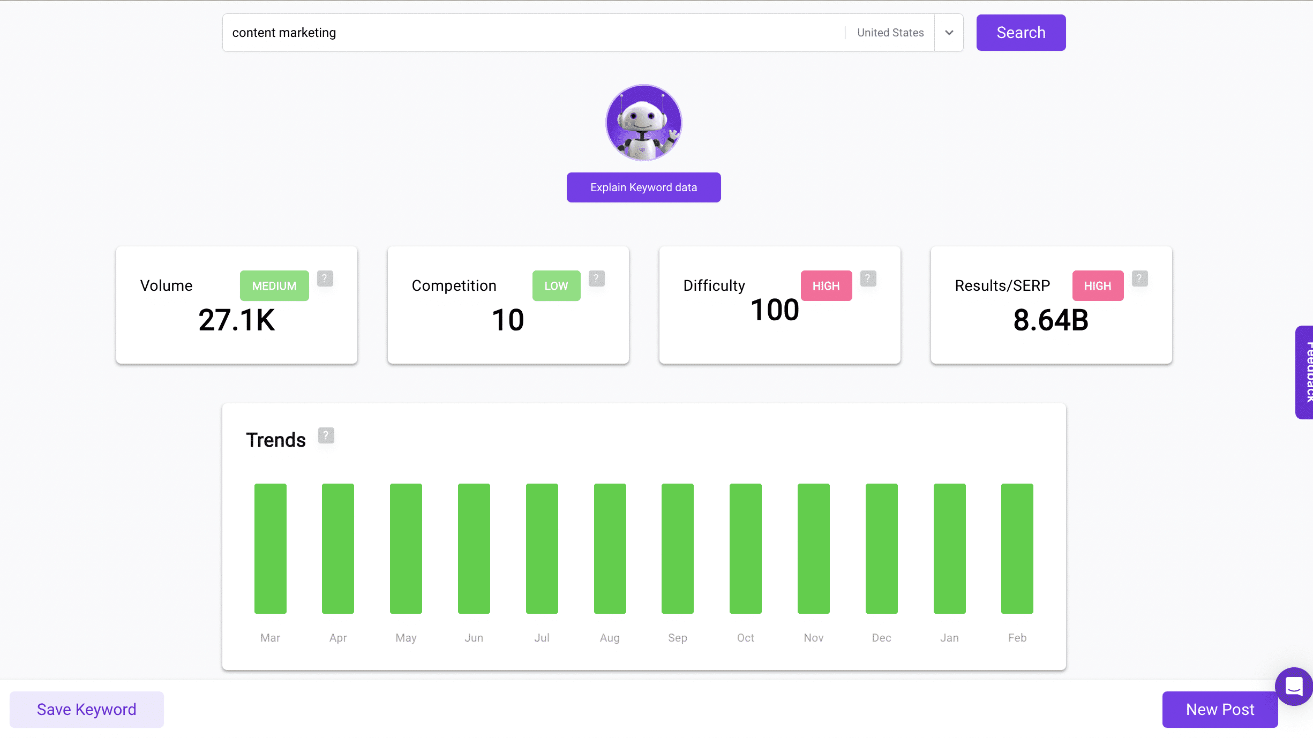Click the Trends section question mark icon
The width and height of the screenshot is (1313, 738).
(x=326, y=435)
